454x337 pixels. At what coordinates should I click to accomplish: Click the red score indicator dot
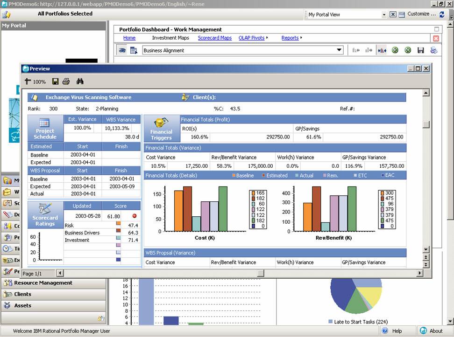[135, 216]
